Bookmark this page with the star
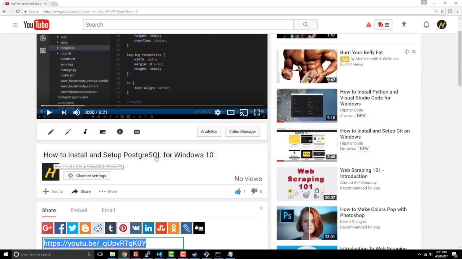Image resolution: width=462 pixels, height=259 pixels. (x=442, y=11)
